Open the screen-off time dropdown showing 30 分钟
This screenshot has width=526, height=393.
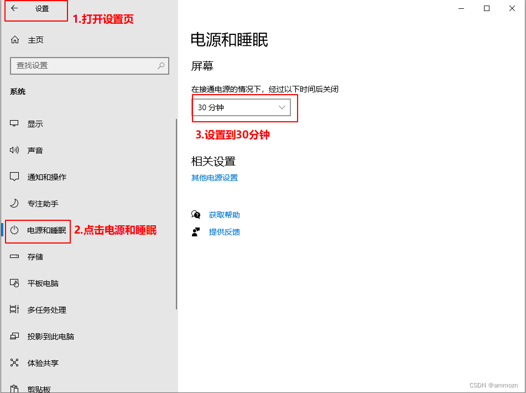(241, 107)
